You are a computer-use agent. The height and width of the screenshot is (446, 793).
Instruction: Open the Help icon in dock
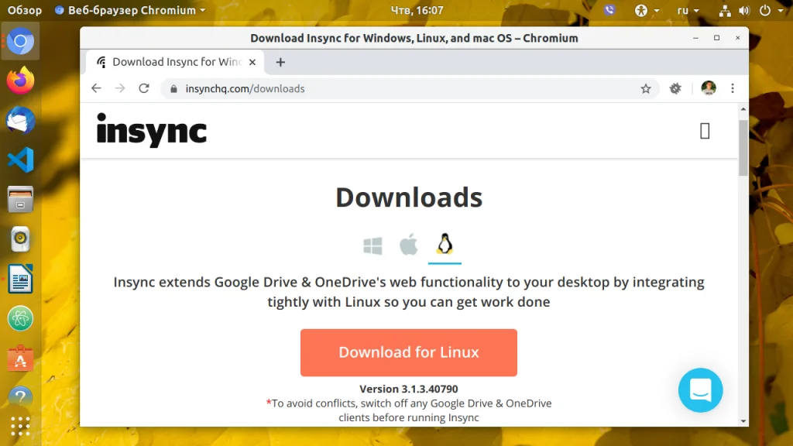[x=20, y=397]
